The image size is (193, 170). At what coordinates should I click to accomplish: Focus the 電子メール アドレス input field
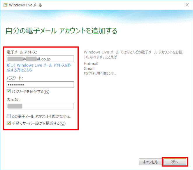coord(40,59)
